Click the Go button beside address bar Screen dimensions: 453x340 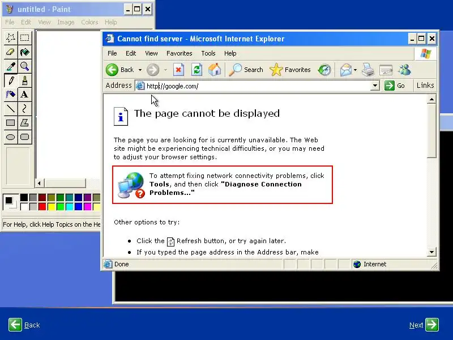395,86
